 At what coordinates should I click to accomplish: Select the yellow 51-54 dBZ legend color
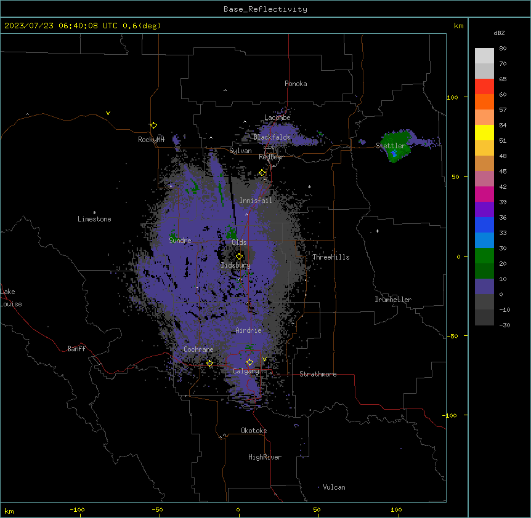click(484, 132)
